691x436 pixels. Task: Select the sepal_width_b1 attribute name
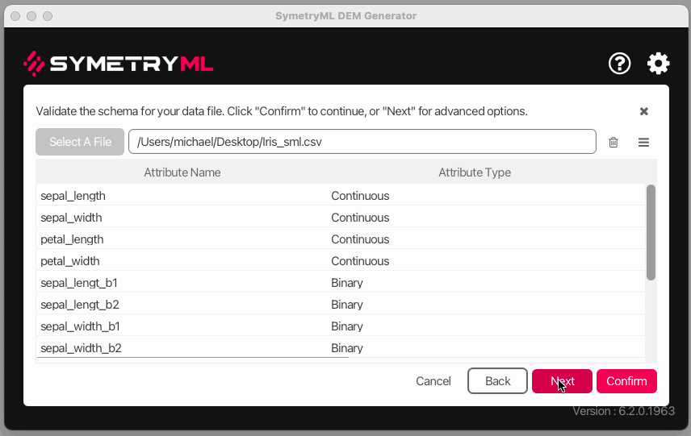80,326
